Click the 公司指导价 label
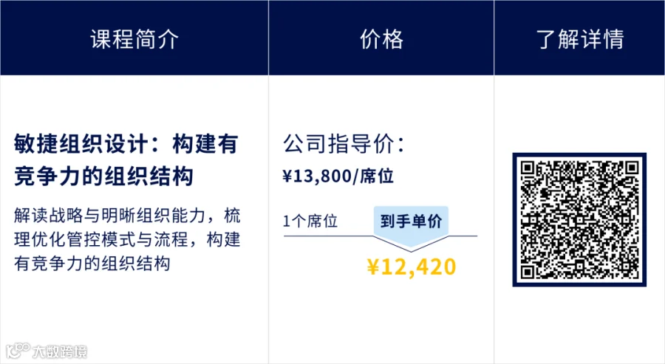Screen dimensions: 665x364 coord(344,144)
